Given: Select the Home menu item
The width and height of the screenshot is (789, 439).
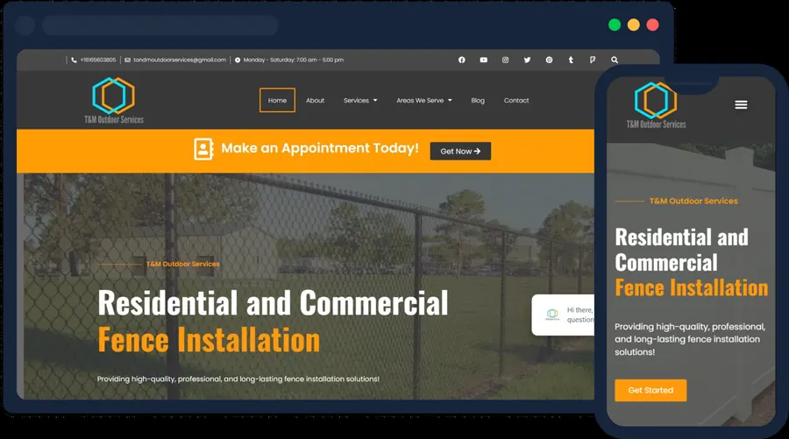Looking at the screenshot, I should click(x=277, y=100).
